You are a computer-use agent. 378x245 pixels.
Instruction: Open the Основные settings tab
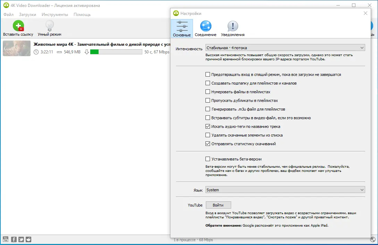coord(182,28)
